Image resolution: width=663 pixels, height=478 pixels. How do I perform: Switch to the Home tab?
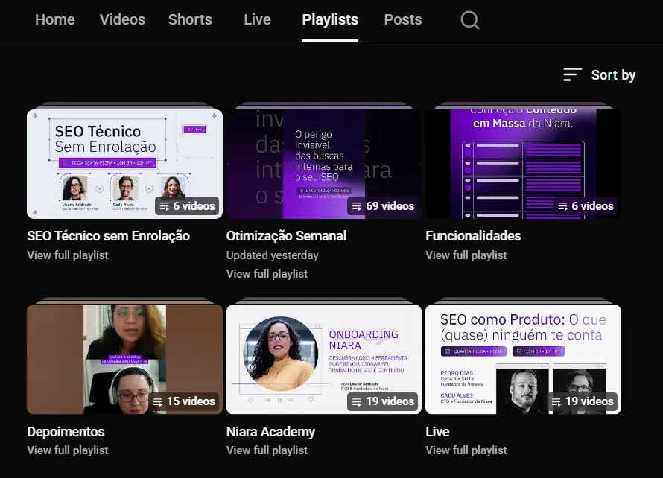point(55,19)
